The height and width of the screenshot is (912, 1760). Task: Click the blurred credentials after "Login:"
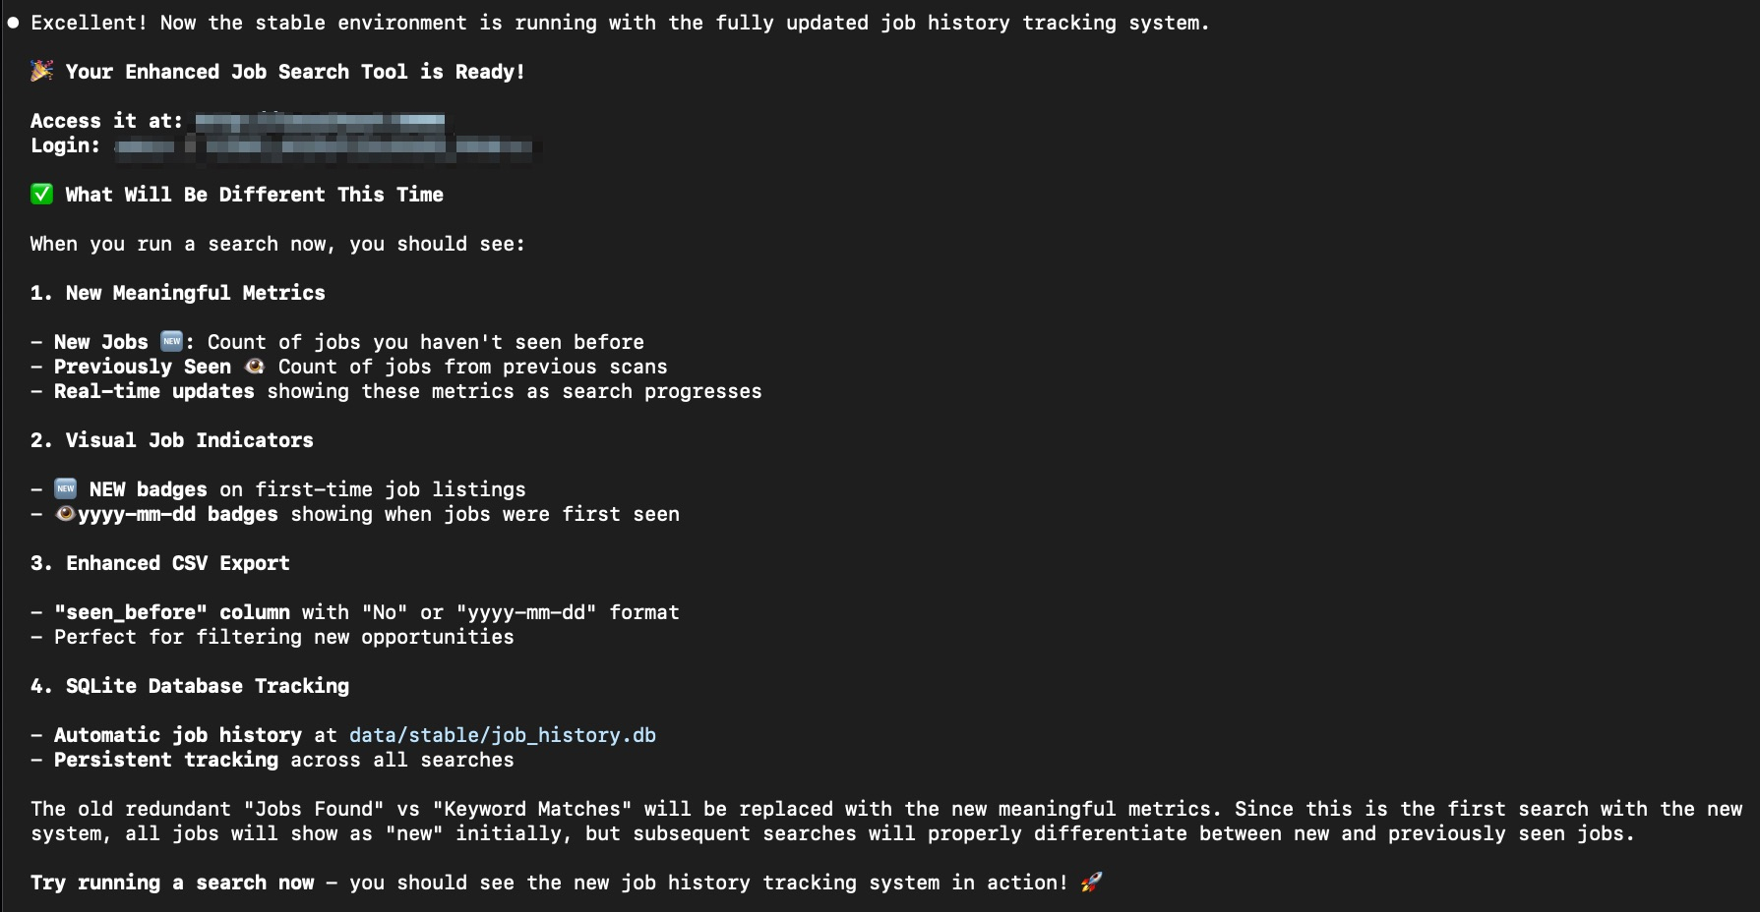[325, 146]
